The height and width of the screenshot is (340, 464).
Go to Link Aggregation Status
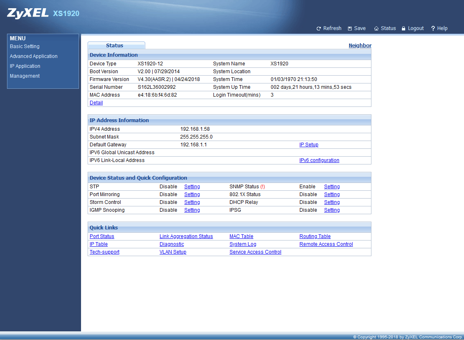point(186,236)
